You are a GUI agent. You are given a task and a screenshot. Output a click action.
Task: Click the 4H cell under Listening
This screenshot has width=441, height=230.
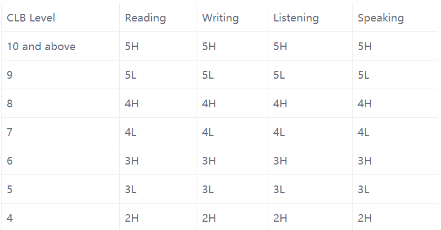280,104
